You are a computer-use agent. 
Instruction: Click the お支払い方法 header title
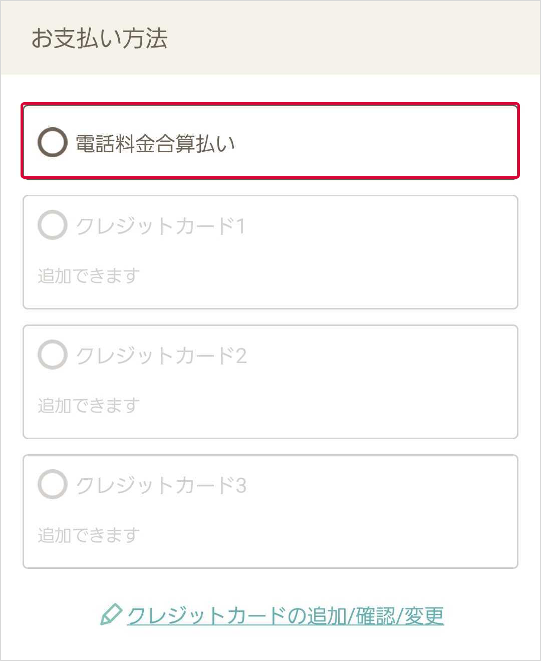coord(99,39)
